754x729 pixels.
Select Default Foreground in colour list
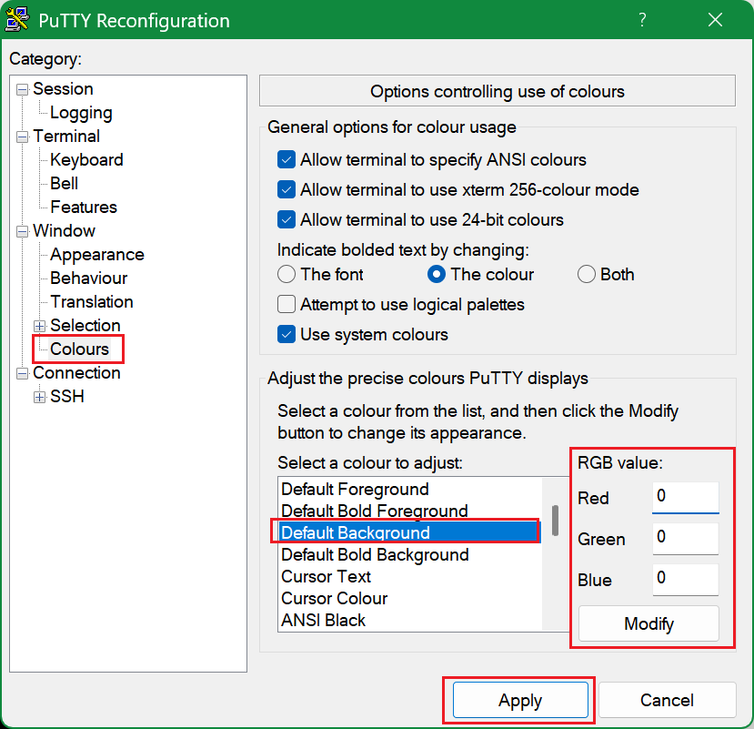pos(410,489)
